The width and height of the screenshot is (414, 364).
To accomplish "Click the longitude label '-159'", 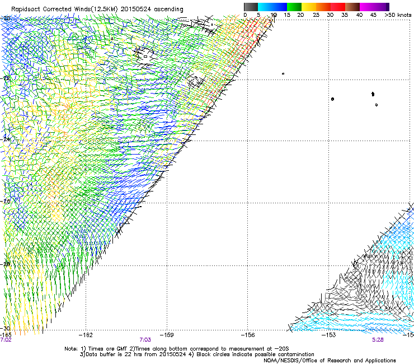I will tap(167, 335).
